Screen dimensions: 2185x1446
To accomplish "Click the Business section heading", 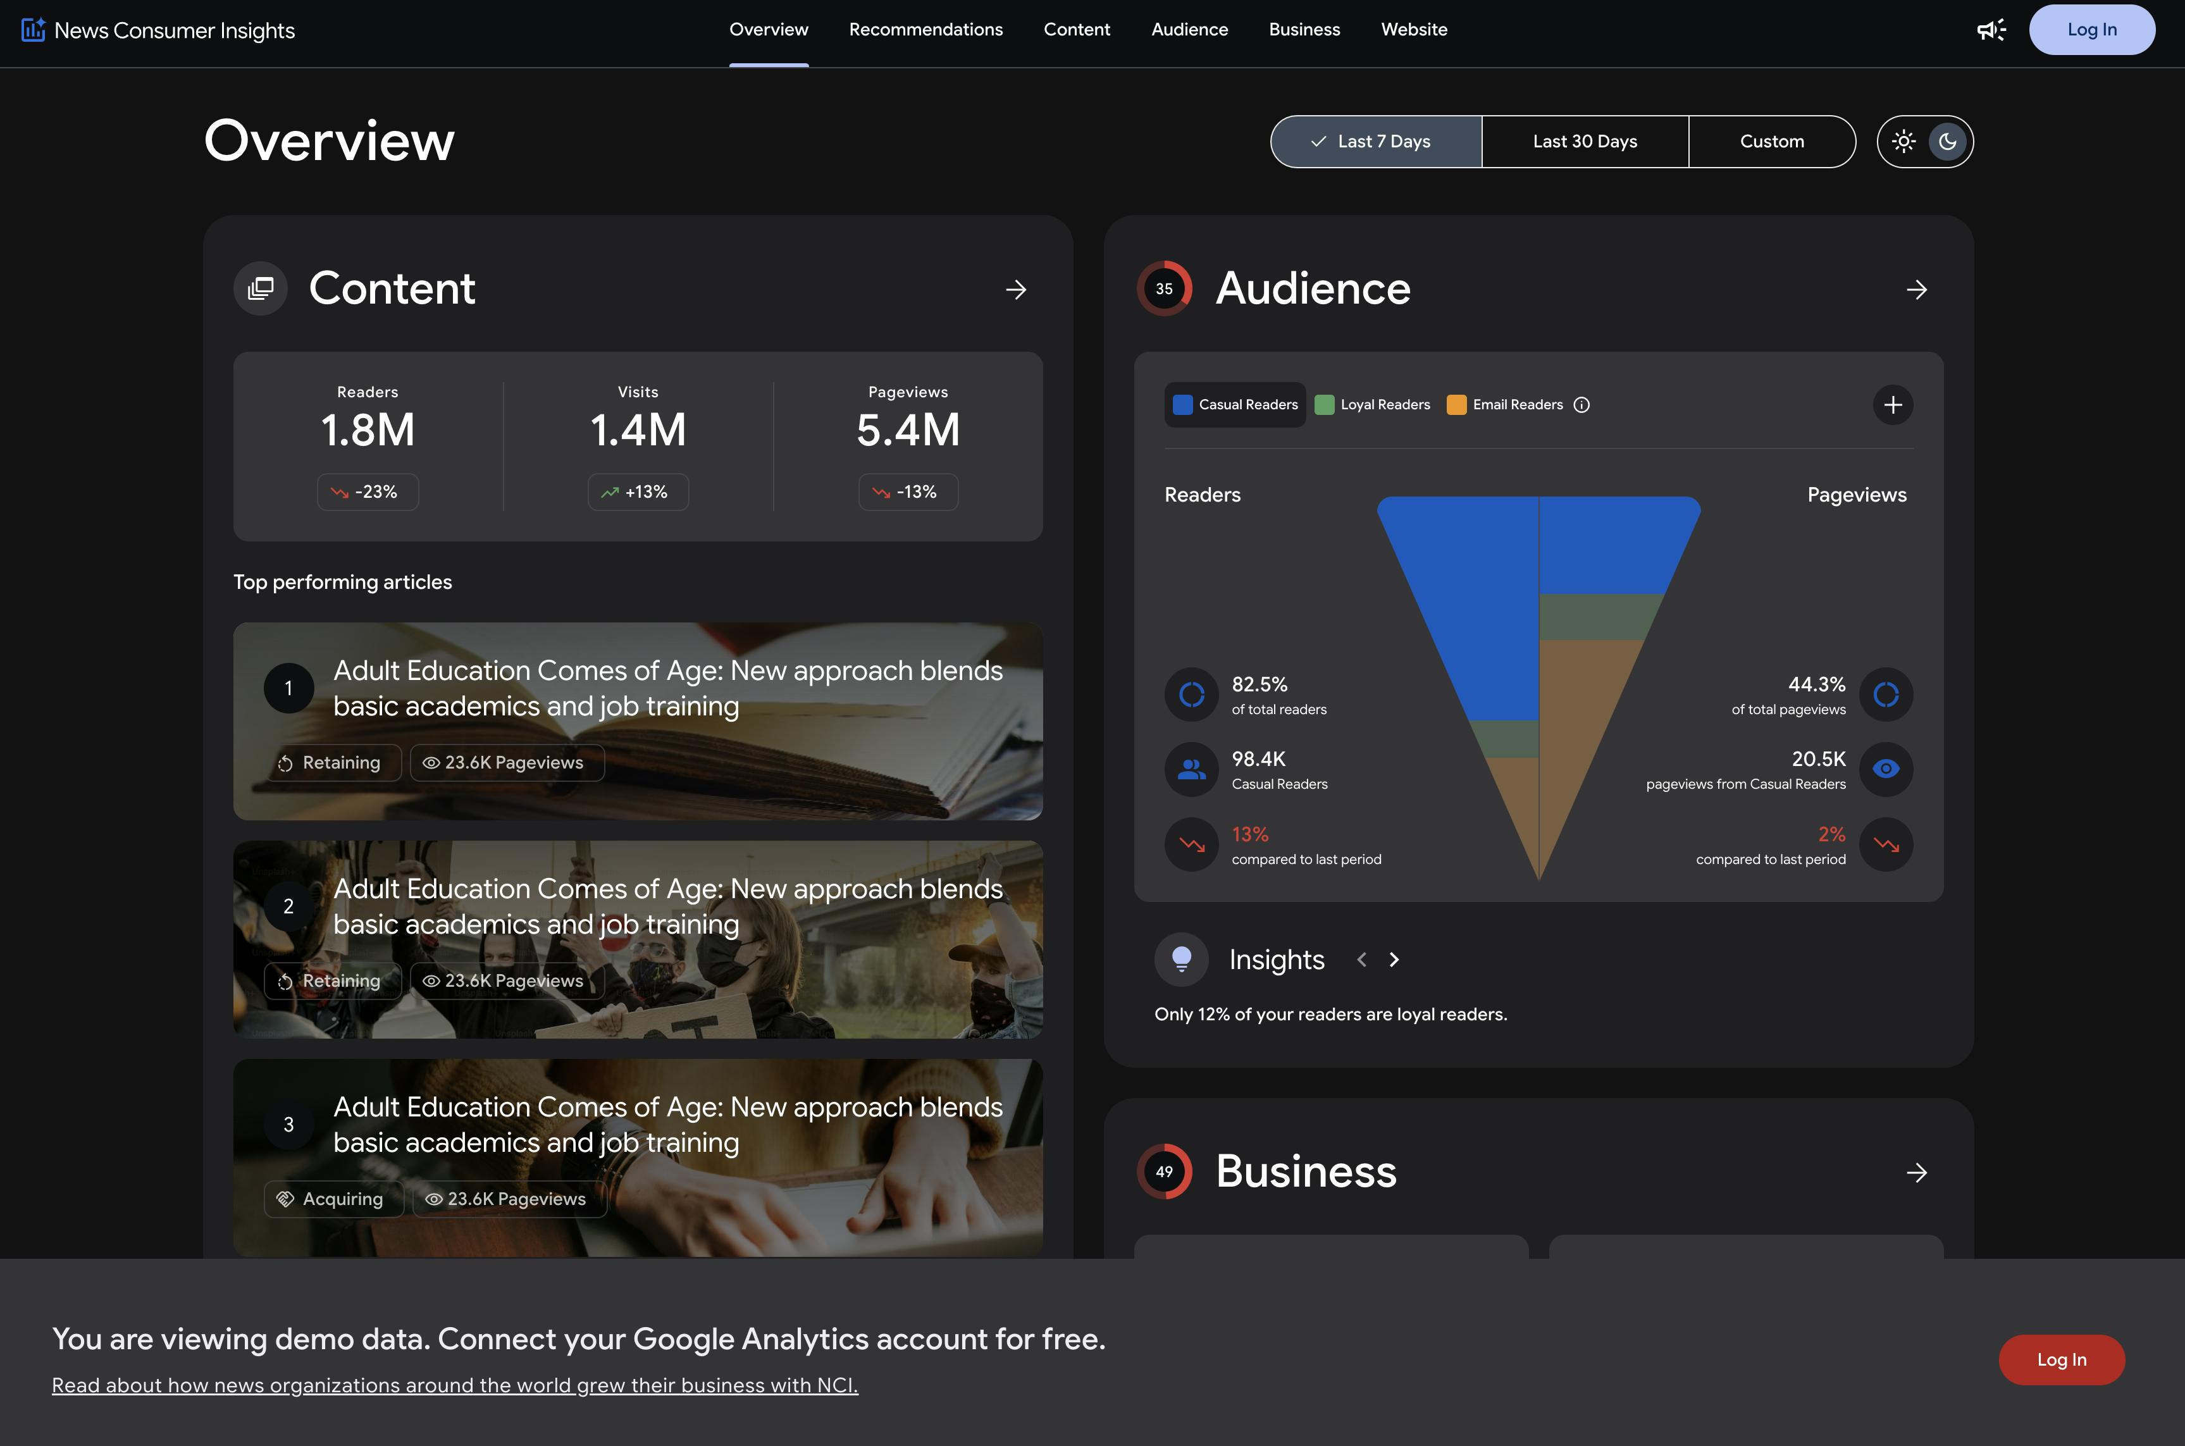I will pos(1306,1171).
